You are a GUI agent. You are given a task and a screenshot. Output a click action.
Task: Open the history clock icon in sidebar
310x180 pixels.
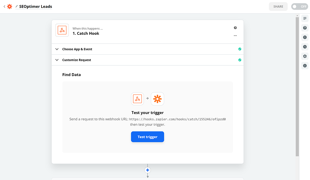point(305,47)
